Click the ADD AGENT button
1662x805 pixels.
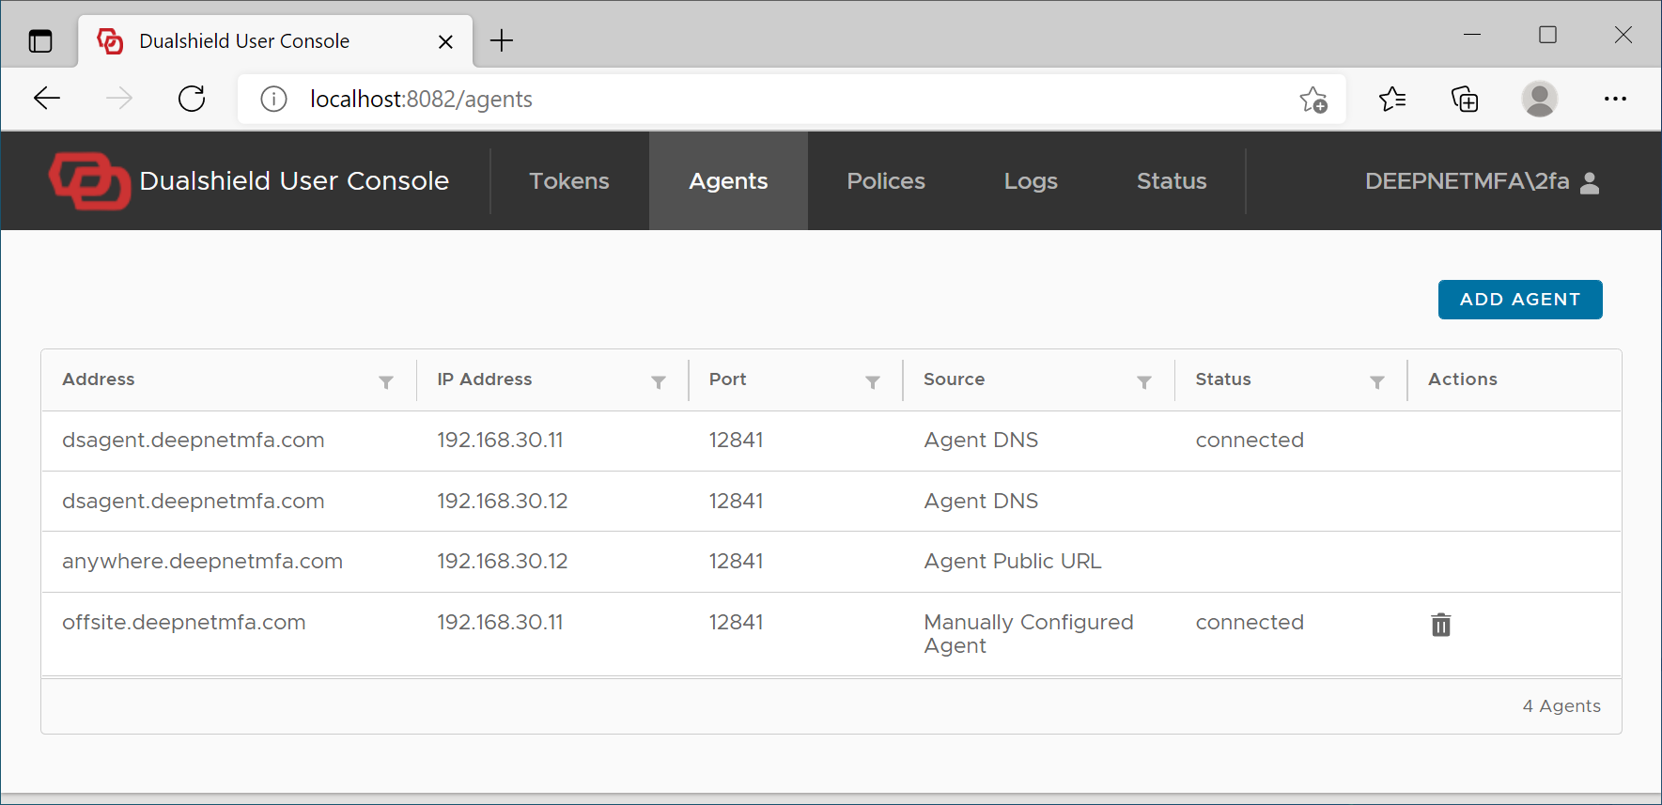[x=1519, y=300]
